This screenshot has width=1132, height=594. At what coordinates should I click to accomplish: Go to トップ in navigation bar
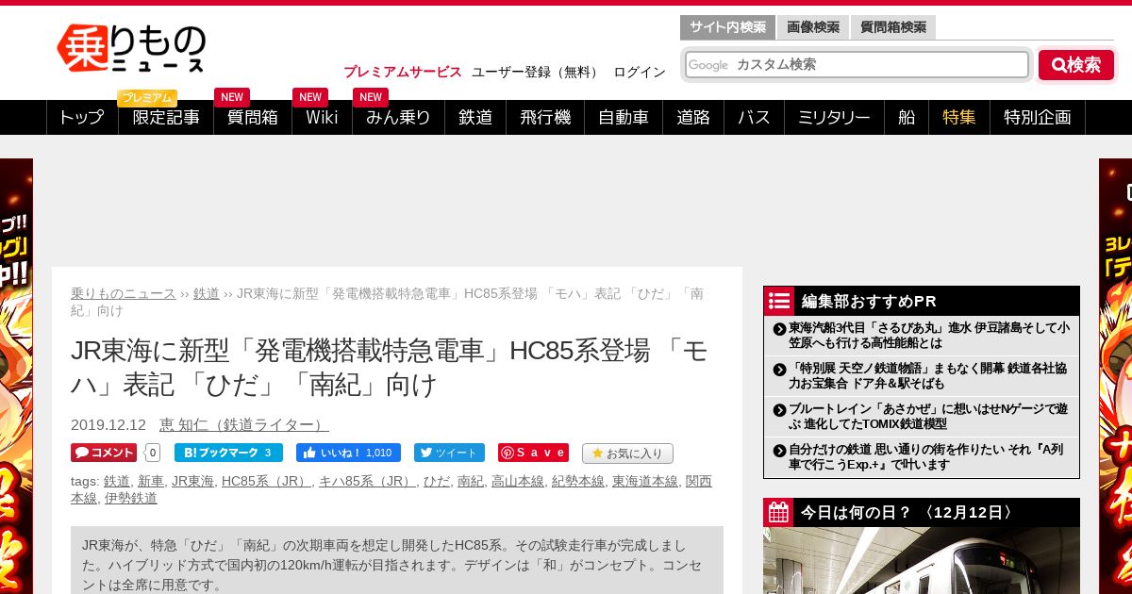pyautogui.click(x=82, y=117)
